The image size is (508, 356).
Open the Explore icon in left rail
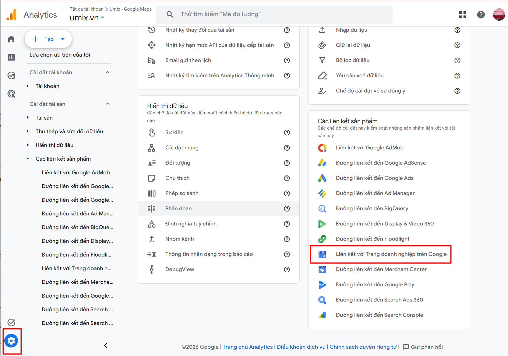coord(11,75)
